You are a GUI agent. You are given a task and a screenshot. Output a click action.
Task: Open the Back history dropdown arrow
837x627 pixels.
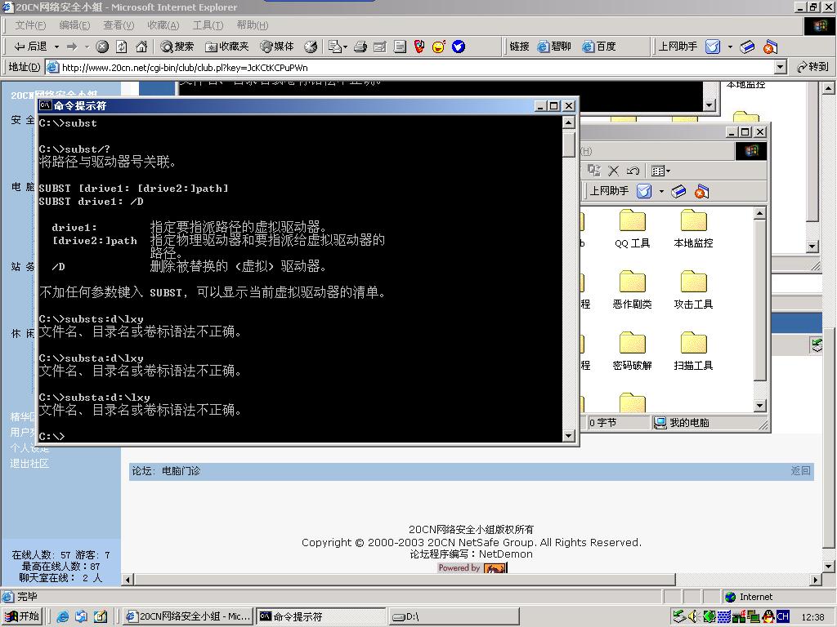coord(56,47)
